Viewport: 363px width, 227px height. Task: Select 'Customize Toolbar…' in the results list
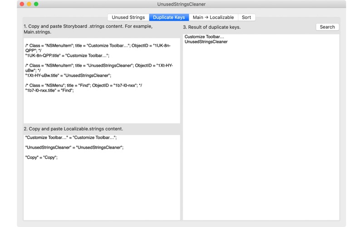[204, 37]
